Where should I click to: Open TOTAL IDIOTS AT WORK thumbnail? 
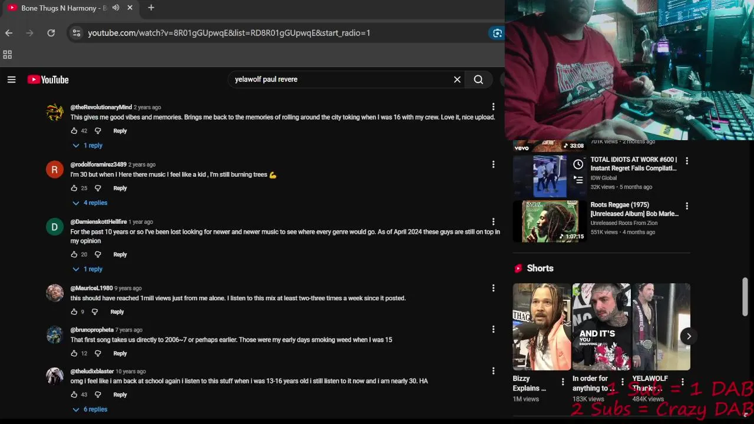pos(550,176)
